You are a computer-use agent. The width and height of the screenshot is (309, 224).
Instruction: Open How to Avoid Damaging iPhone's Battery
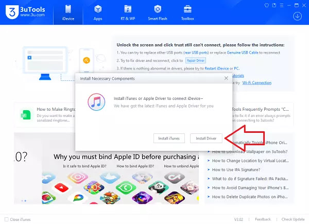click(250, 188)
